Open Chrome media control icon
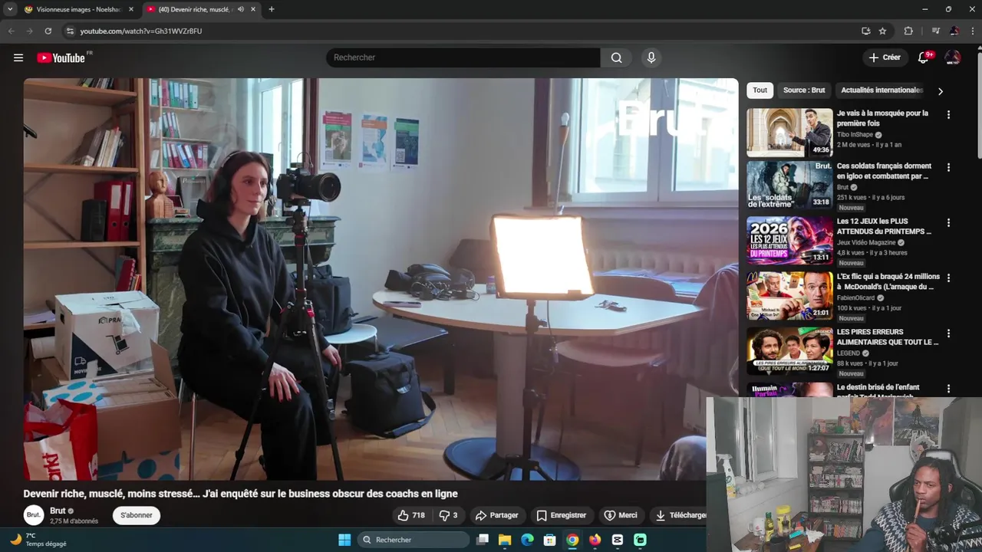Viewport: 982px width, 552px height. coord(935,31)
